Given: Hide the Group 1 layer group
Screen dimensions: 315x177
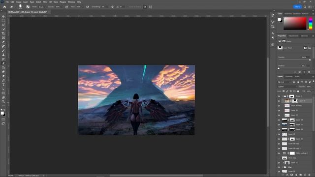Looking at the screenshot, I should tap(279, 96).
